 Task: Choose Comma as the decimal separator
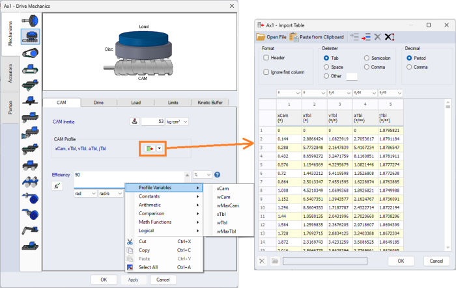pos(408,66)
